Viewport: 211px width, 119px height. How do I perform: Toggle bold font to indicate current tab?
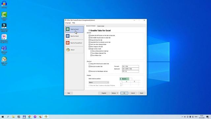(x=89, y=42)
